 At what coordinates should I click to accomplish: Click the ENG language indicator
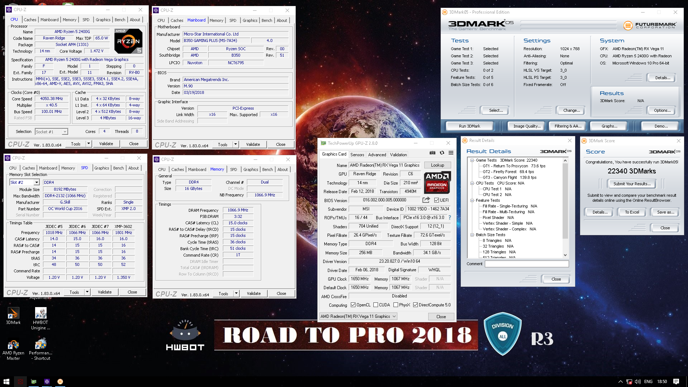coord(648,382)
